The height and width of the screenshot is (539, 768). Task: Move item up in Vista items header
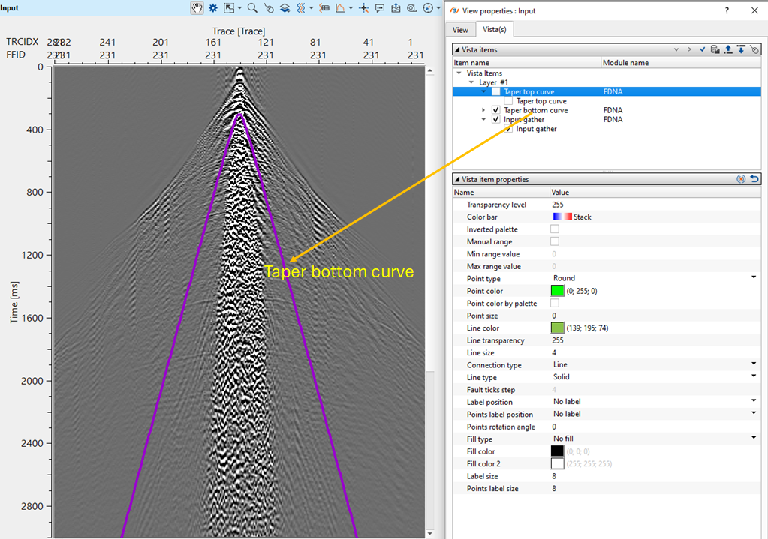point(728,49)
